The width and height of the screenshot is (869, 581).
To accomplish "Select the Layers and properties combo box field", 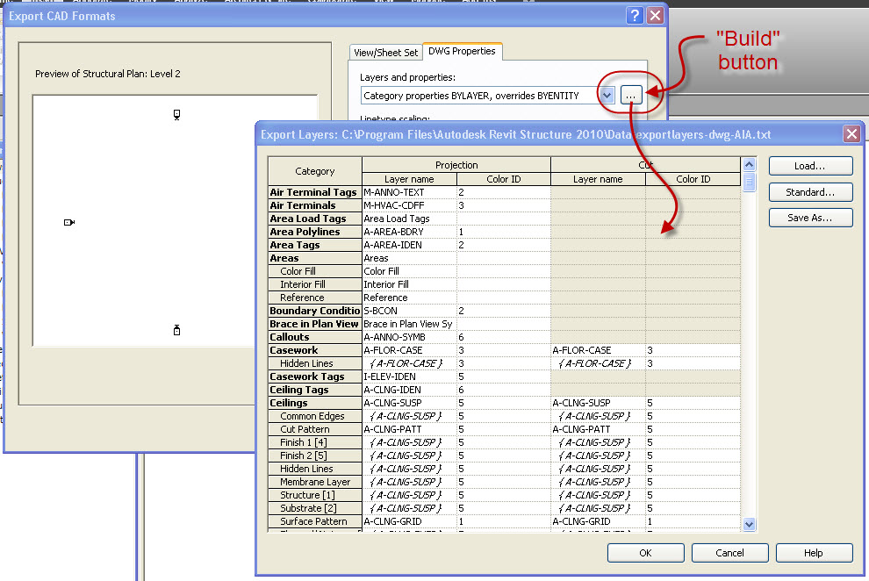I will 487,96.
